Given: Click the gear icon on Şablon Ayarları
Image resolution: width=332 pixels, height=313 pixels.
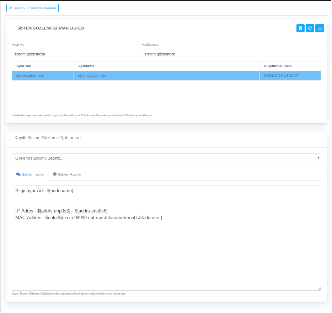Looking at the screenshot, I should pos(55,174).
